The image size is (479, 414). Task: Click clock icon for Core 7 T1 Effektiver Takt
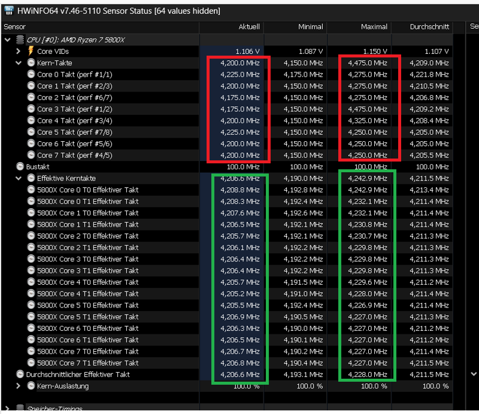tap(31, 363)
